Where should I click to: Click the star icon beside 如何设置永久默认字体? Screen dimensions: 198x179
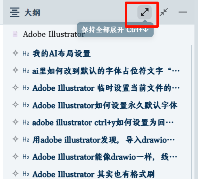pyautogui.click(x=15, y=105)
